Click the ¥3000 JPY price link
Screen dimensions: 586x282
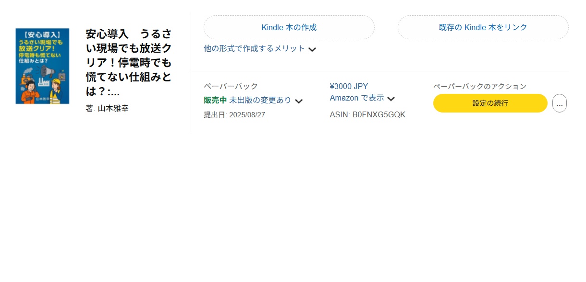coord(349,86)
